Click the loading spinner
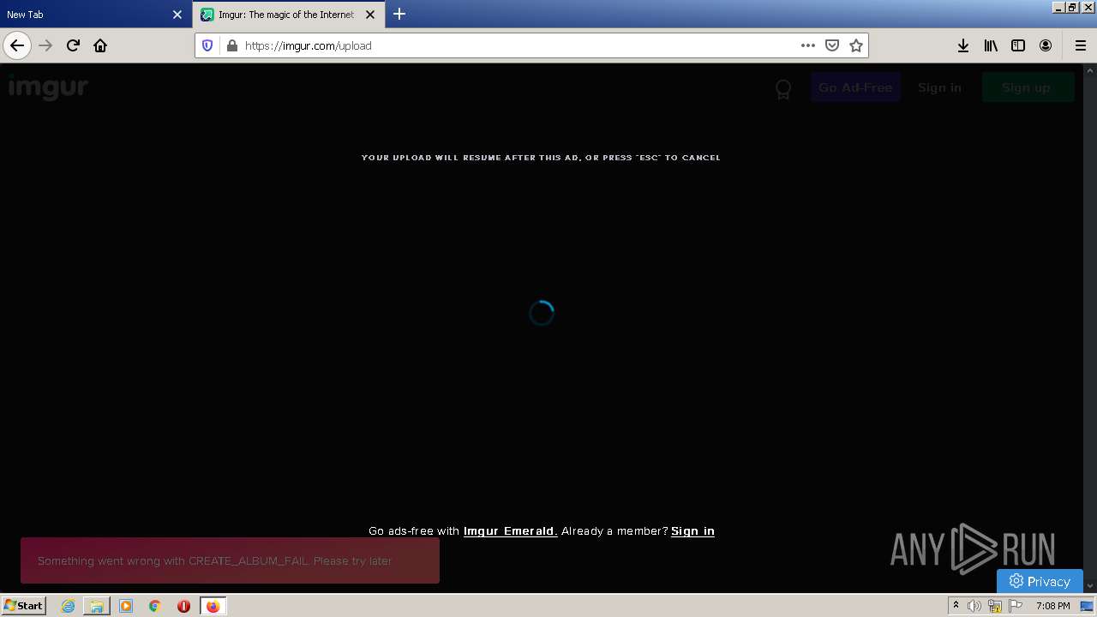1097x617 pixels. coord(542,314)
